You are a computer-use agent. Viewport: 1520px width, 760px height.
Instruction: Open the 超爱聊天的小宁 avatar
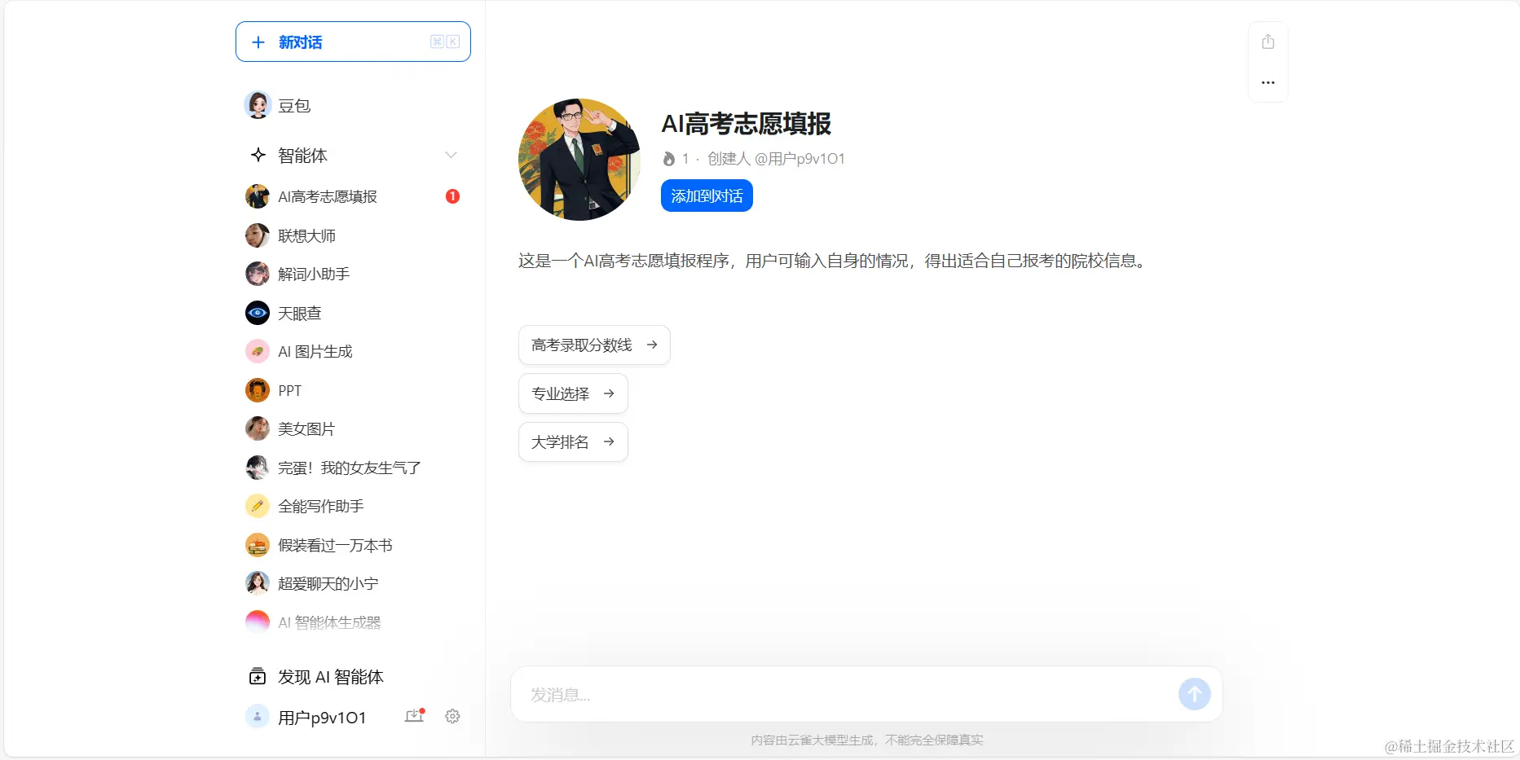click(x=258, y=583)
